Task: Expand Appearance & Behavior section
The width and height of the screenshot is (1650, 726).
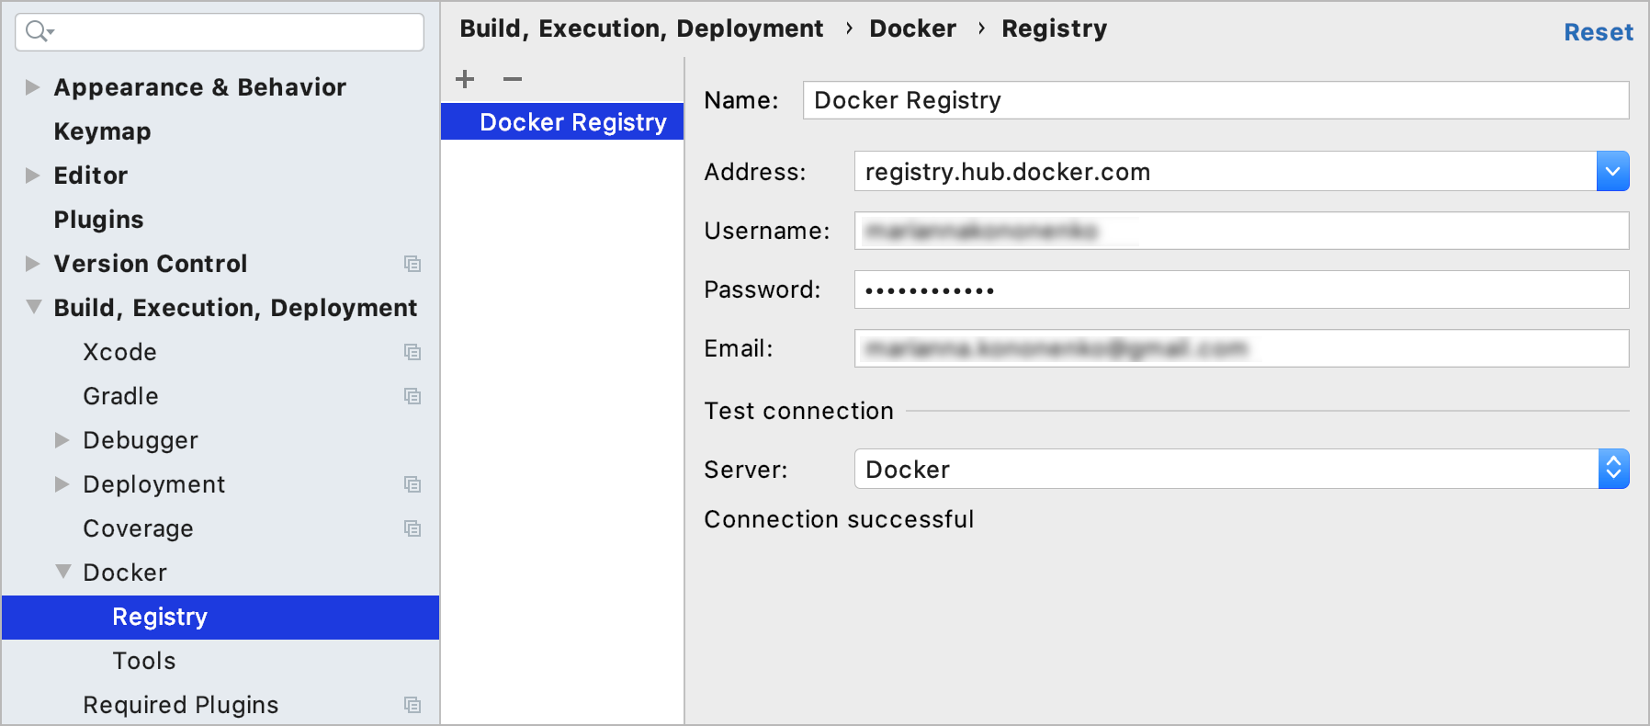Action: pos(32,87)
